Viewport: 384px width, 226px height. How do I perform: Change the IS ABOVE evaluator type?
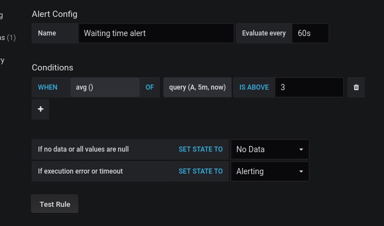coord(254,87)
